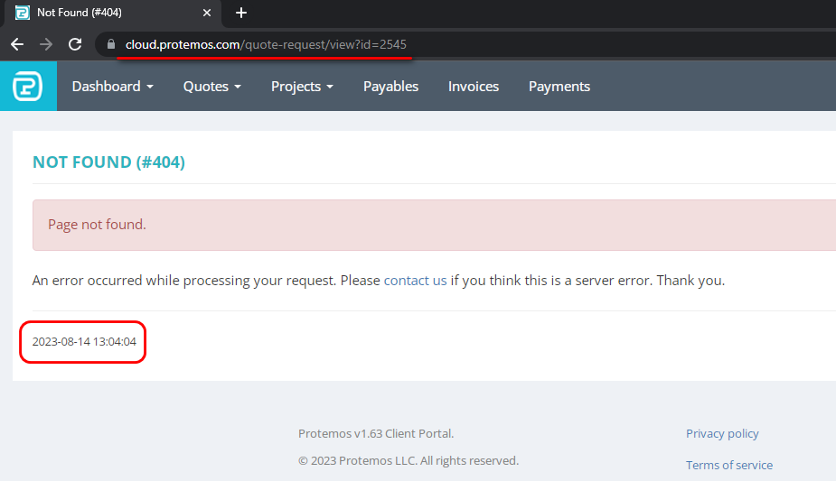Image resolution: width=836 pixels, height=481 pixels.
Task: Expand the Projects dropdown
Action: coord(302,87)
